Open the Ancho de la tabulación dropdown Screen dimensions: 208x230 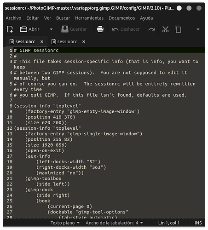tap(114, 223)
